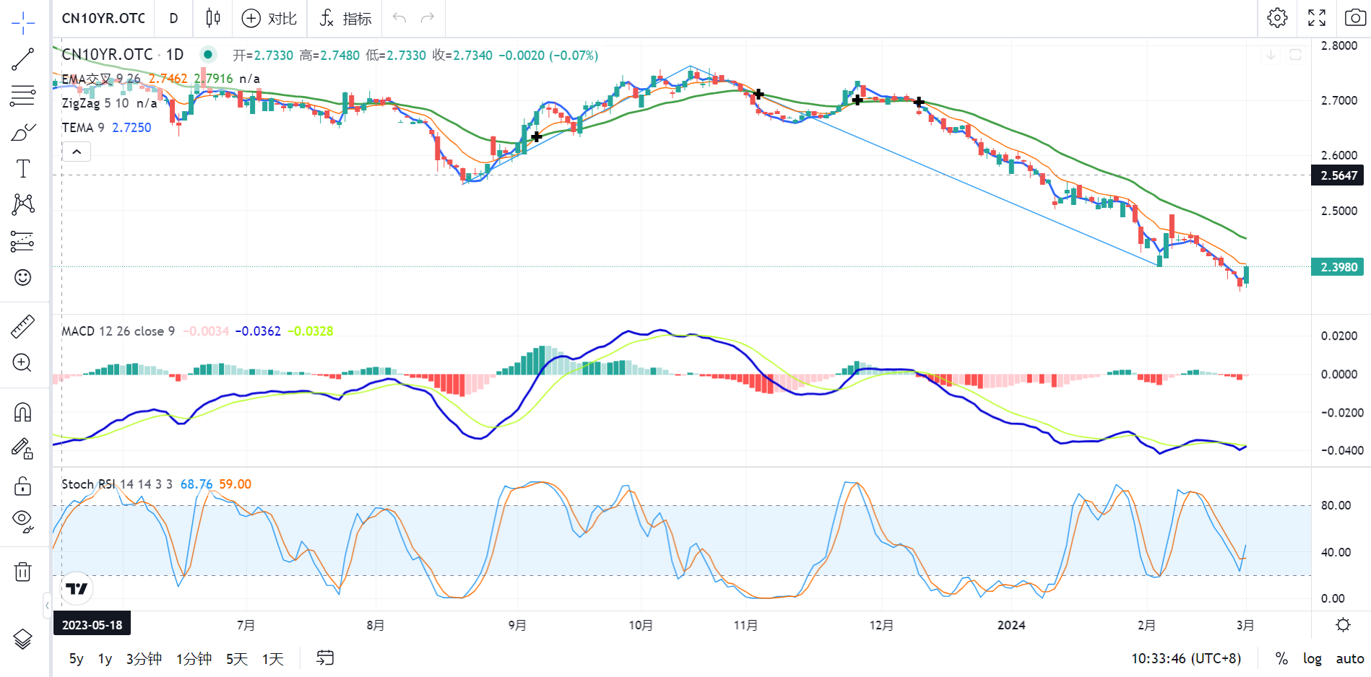This screenshot has width=1371, height=677.
Task: Click the TradingView logo
Action: 77,588
